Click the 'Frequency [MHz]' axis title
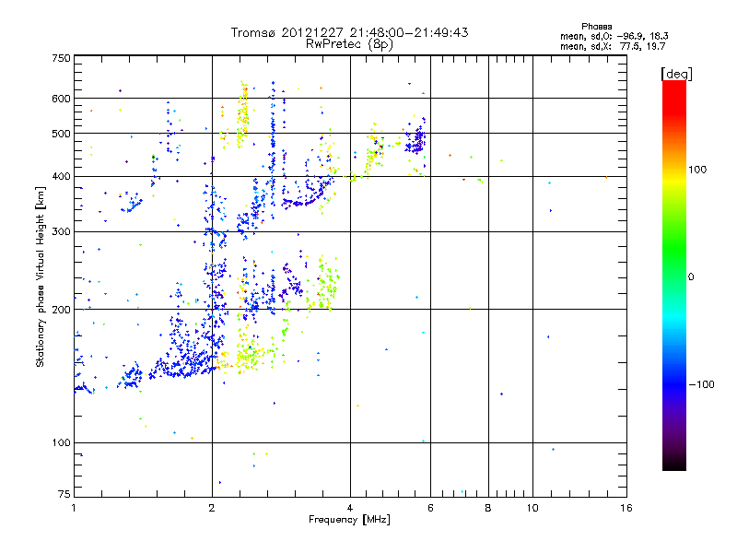The image size is (737, 553). (349, 520)
